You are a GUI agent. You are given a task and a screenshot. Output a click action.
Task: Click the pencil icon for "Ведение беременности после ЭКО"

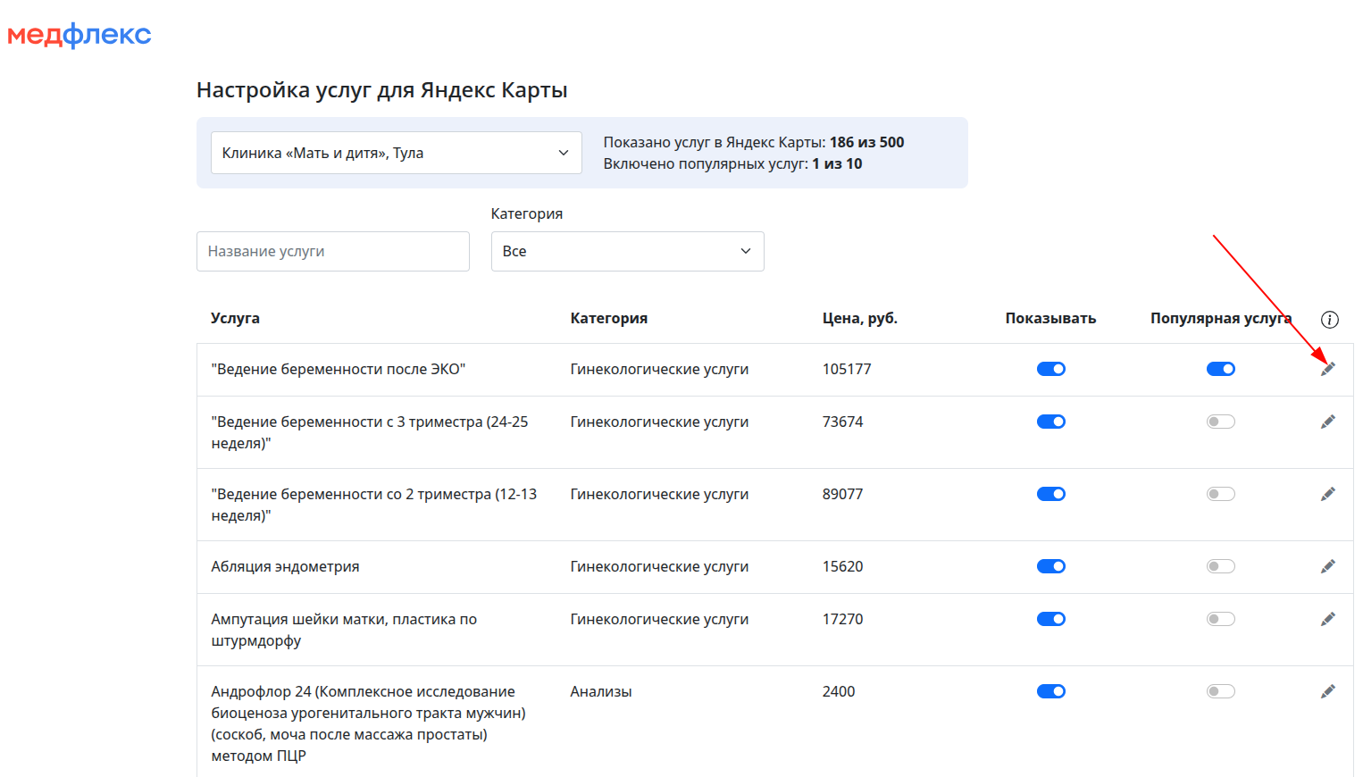(x=1328, y=369)
